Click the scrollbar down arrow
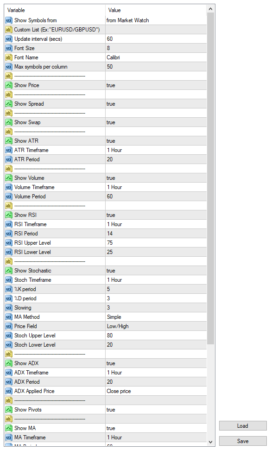The height and width of the screenshot is (450, 271). point(210,442)
